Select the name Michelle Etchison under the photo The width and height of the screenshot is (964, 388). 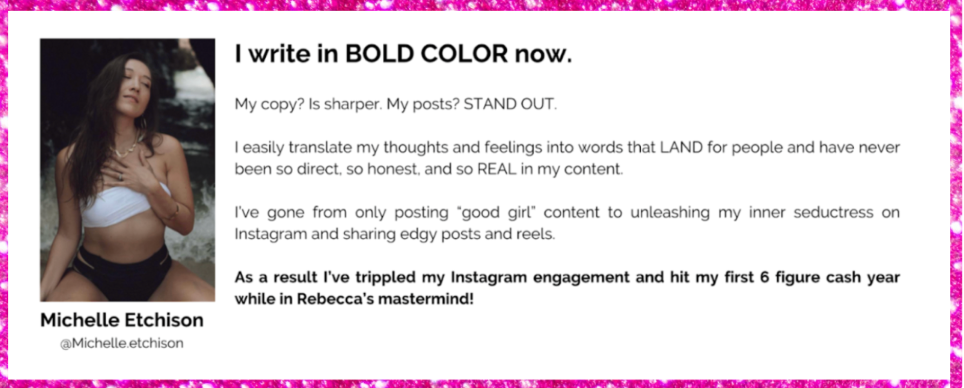(x=122, y=320)
